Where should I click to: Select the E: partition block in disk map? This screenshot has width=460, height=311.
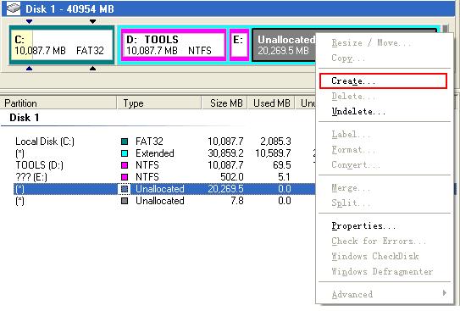click(x=239, y=45)
